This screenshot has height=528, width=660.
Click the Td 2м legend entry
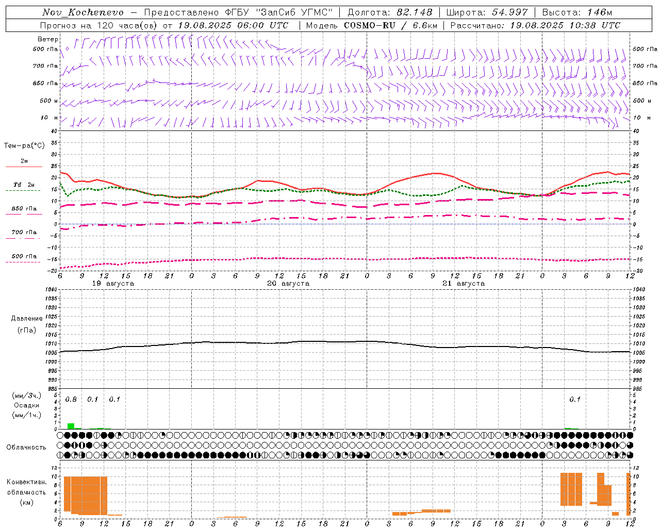point(24,185)
